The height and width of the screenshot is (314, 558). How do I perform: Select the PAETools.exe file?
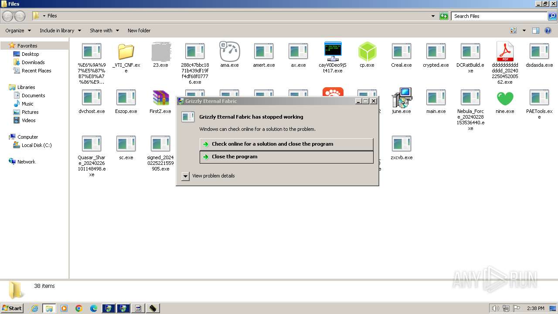(539, 98)
